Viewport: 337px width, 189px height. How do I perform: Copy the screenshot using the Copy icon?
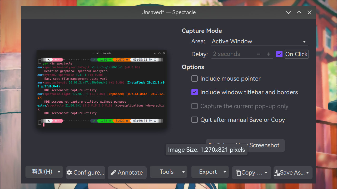tap(238, 172)
